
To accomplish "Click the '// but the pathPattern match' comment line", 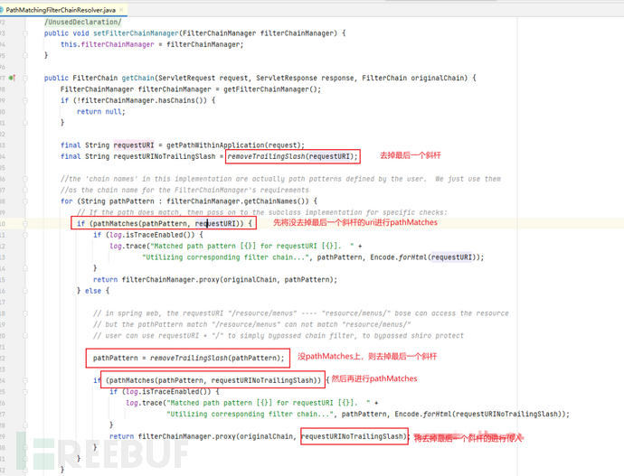I will tap(252, 324).
